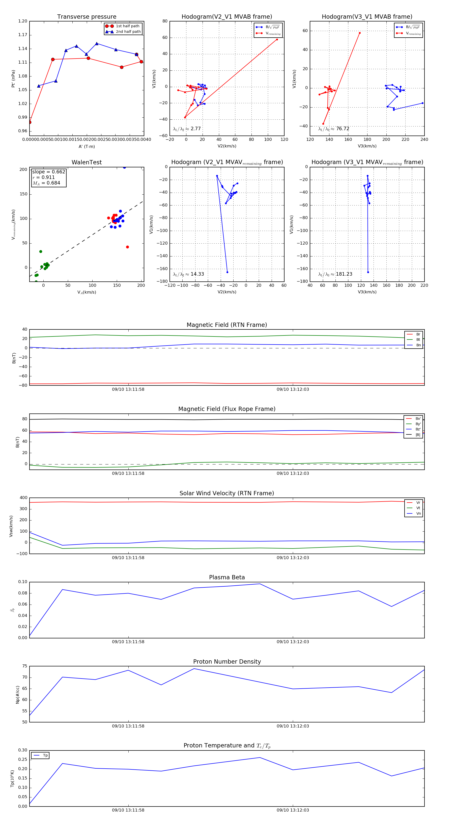The height and width of the screenshot is (833, 454).
Task: Click the 'Solar Wind Velocity (RTN Frame)' title
Action: [227, 493]
